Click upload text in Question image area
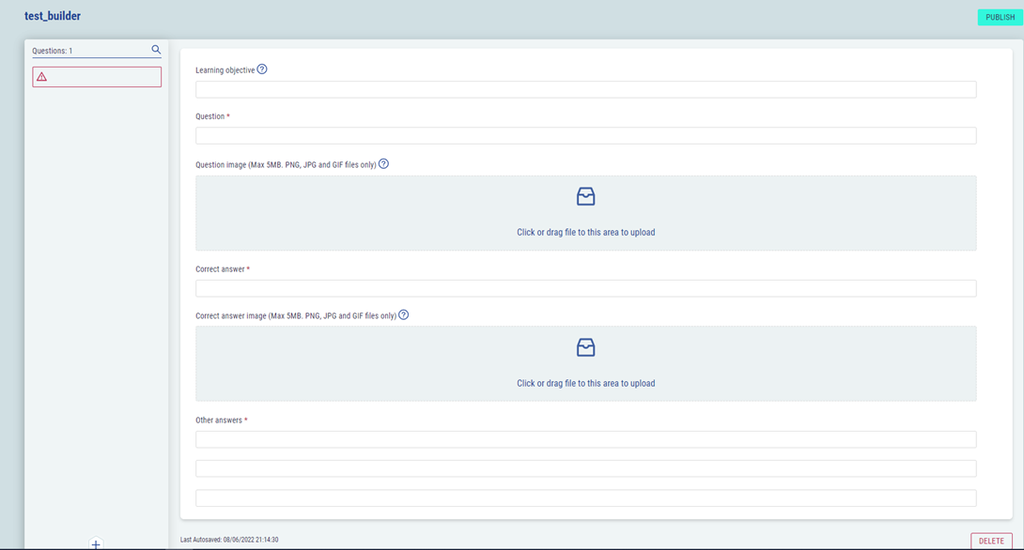Image resolution: width=1024 pixels, height=550 pixels. 585,233
